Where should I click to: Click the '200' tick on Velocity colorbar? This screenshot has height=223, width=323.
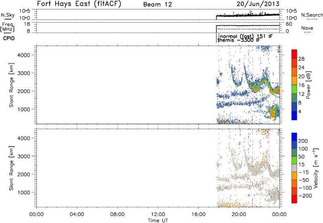coord(303,141)
